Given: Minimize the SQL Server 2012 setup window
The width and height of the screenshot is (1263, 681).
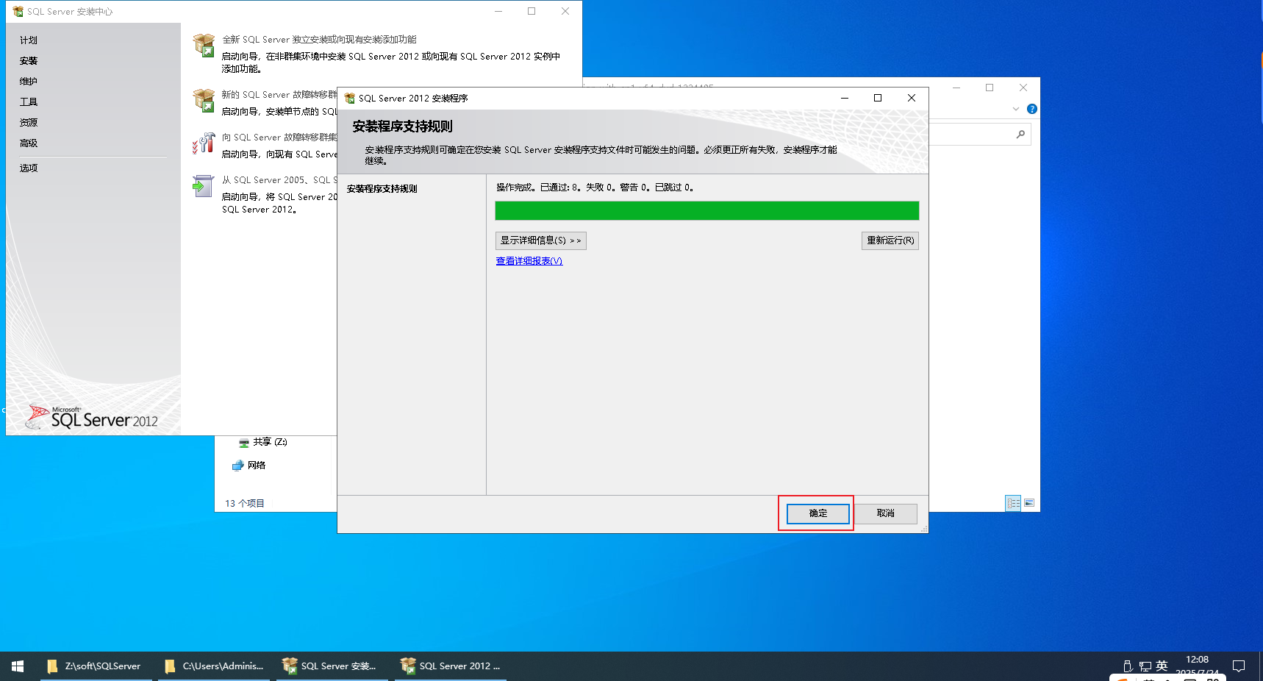Looking at the screenshot, I should [845, 98].
